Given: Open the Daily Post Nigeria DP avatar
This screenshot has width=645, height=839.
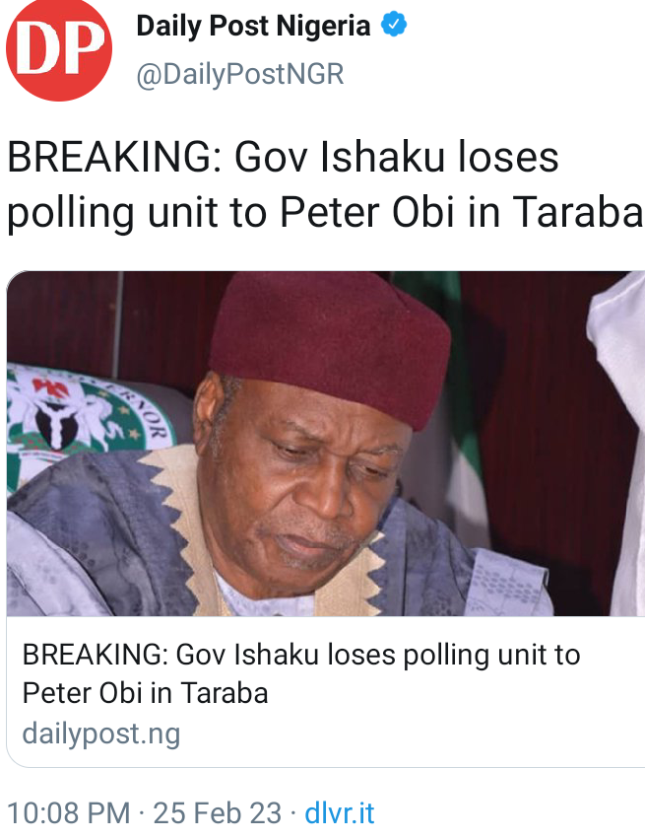Looking at the screenshot, I should point(59,49).
